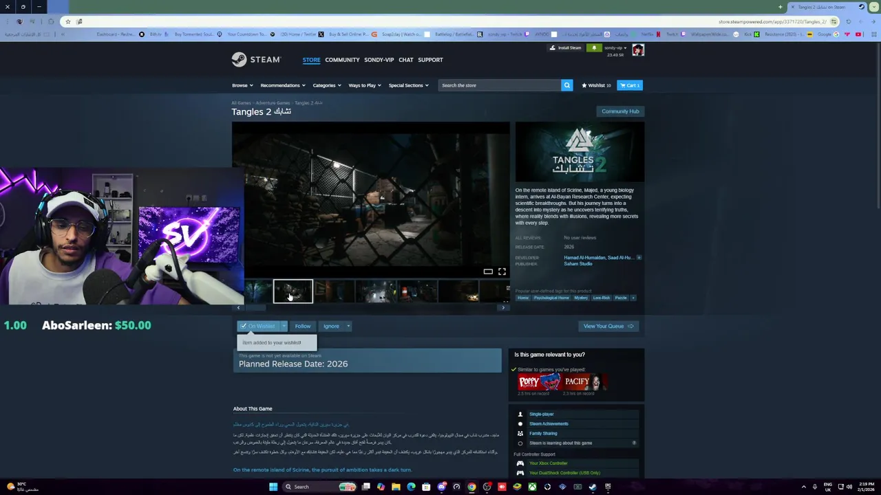Open the SUPPORT menu item
The height and width of the screenshot is (495, 881).
click(430, 60)
